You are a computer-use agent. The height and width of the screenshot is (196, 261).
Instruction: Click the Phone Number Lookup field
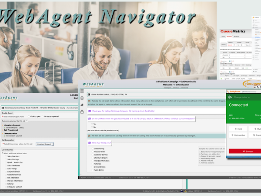click(157, 95)
